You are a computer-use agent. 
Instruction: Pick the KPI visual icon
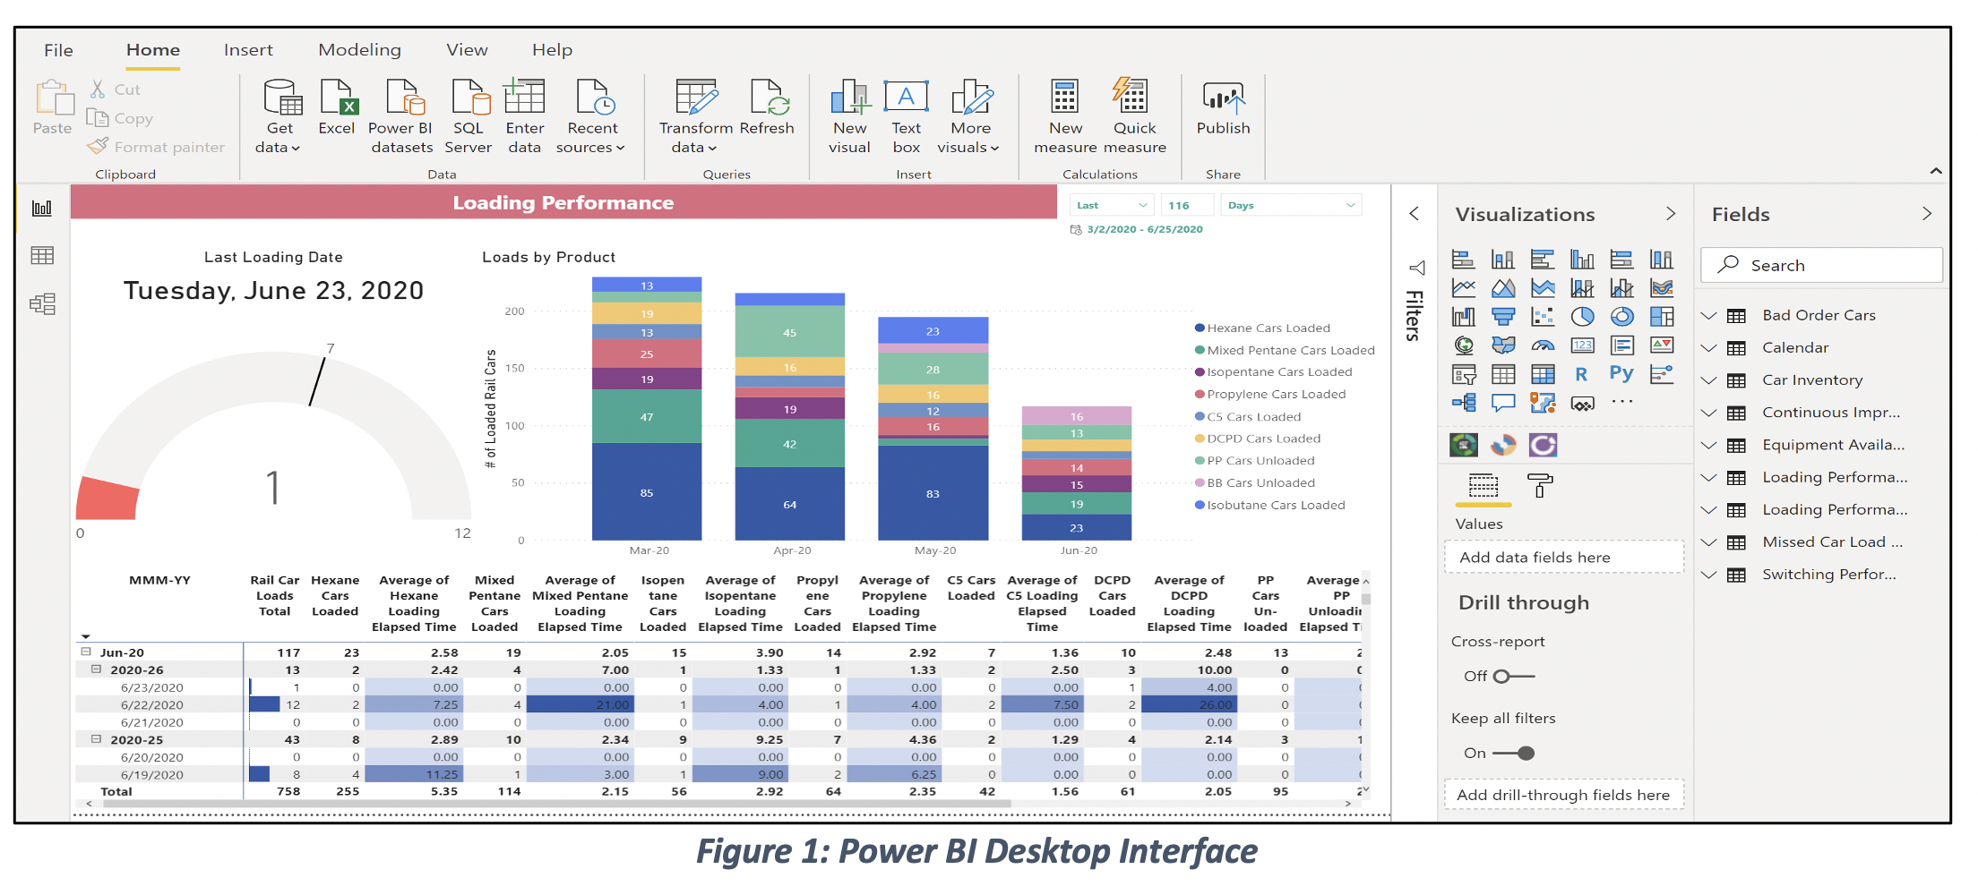(x=1662, y=345)
